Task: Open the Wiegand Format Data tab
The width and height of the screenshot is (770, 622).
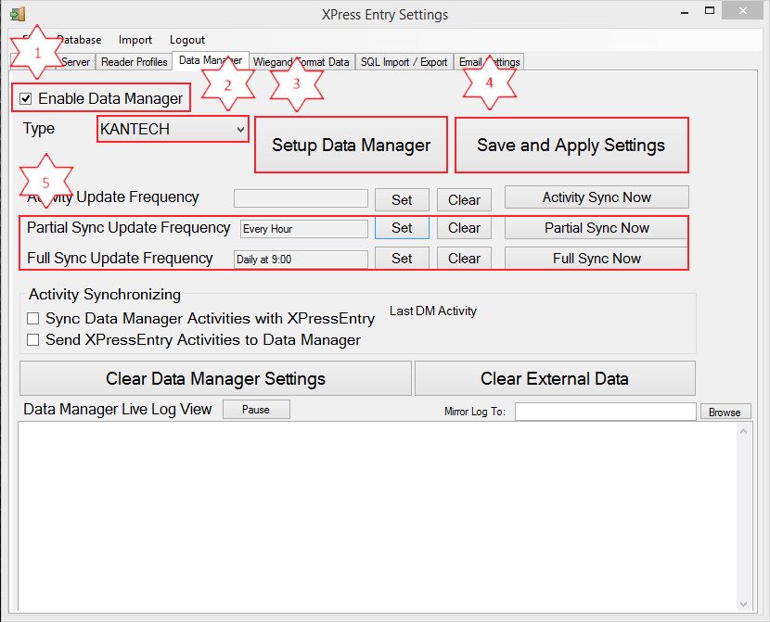Action: 301,62
